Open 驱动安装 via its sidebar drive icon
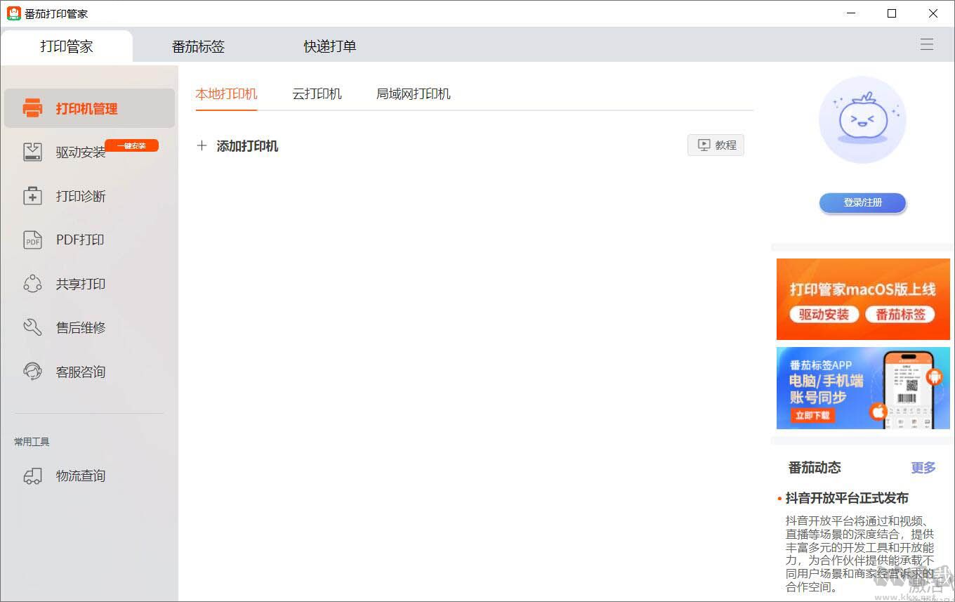 pos(33,152)
